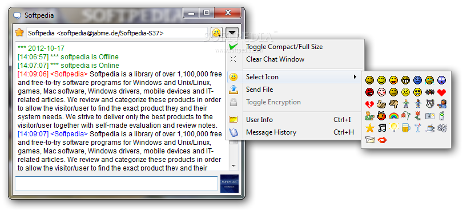
Task: Click the chat window icon in title bar
Action: click(x=18, y=15)
